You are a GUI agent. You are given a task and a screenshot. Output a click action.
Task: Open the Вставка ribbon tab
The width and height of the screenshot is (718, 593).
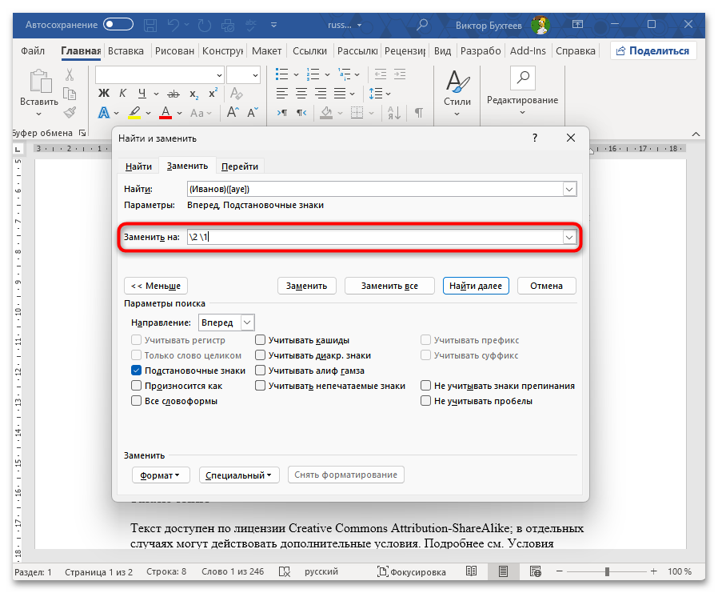tap(126, 50)
